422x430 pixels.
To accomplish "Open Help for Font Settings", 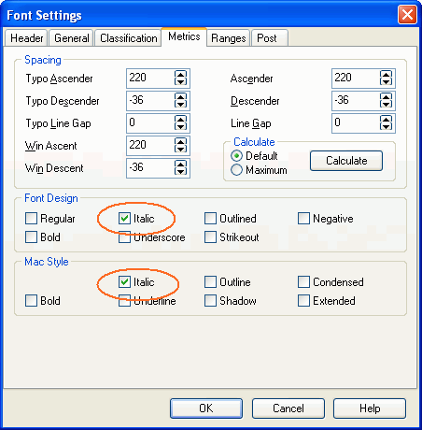I will pyautogui.click(x=370, y=408).
